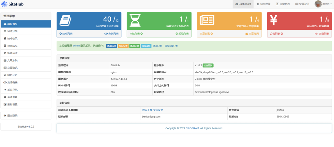The height and width of the screenshot is (147, 334).
Task: Click the cyan 添加友链 quick button
Action: click(x=146, y=46)
